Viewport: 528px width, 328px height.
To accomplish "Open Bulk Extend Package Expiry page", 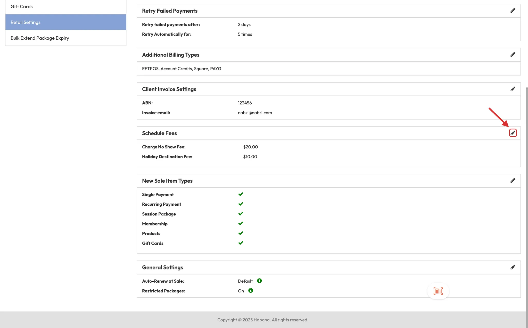I will [40, 38].
